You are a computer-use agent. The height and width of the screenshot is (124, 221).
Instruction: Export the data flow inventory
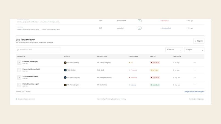199,41
